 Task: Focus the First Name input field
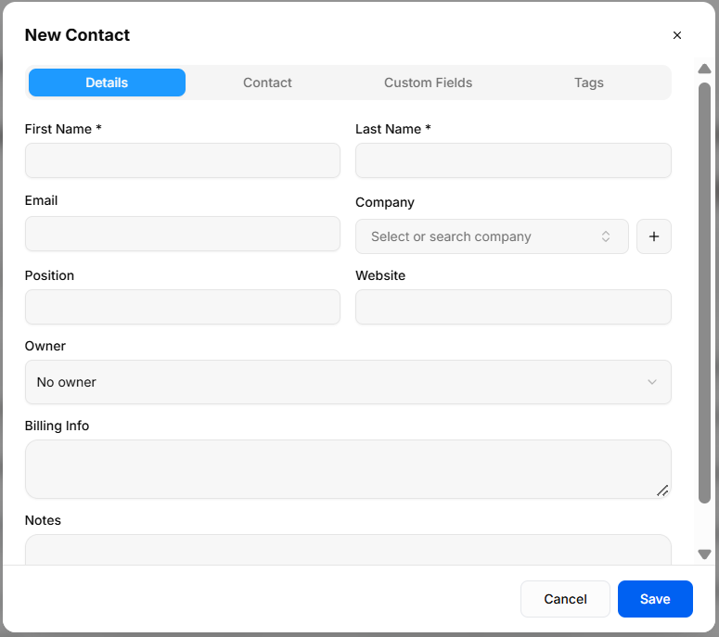point(183,160)
